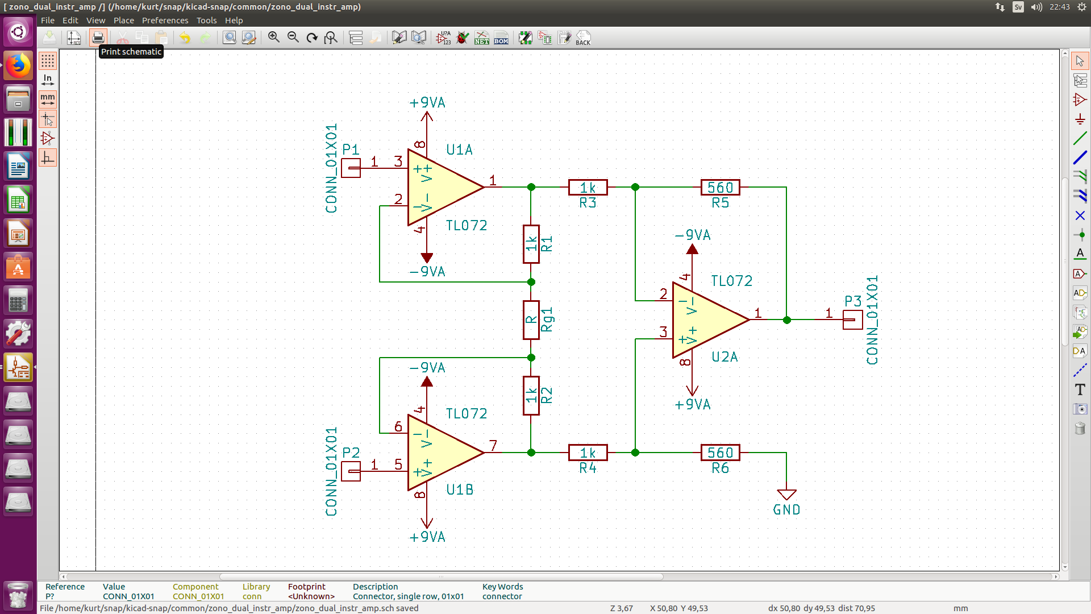Select the U1A op-amp symbol
The image size is (1091, 614).
click(444, 187)
